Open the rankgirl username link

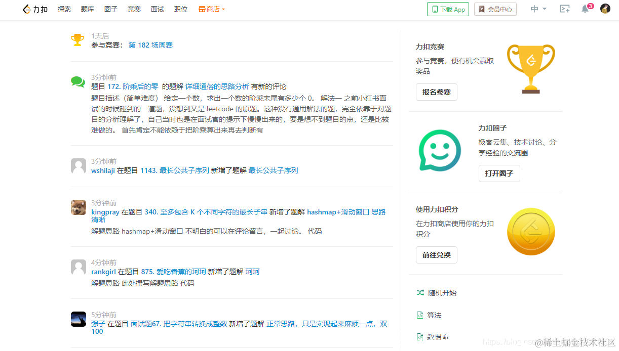103,272
